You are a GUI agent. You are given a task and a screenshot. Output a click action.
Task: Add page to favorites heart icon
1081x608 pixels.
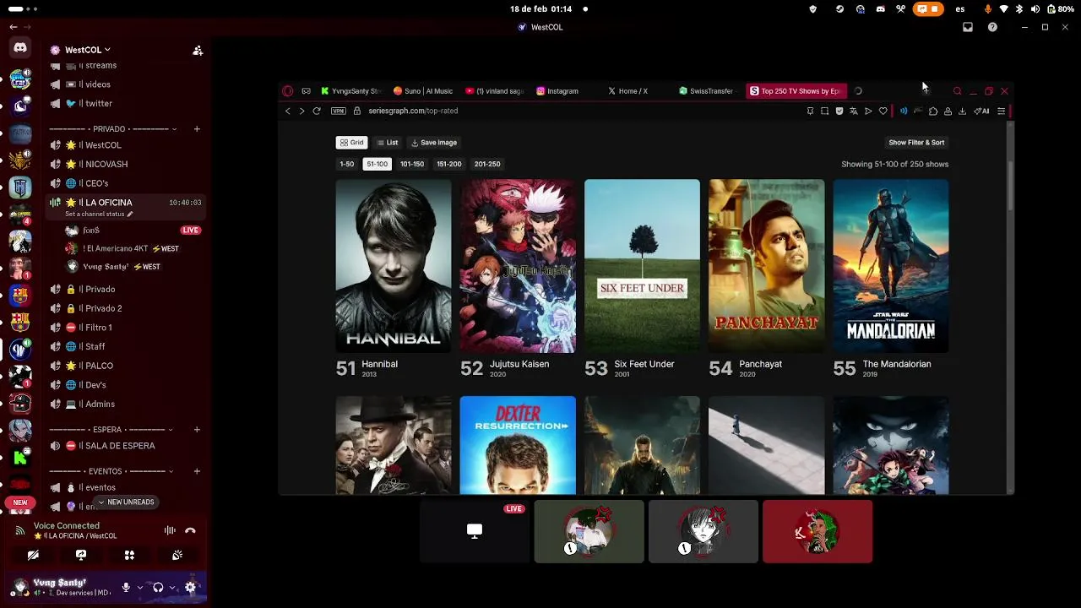[883, 111]
